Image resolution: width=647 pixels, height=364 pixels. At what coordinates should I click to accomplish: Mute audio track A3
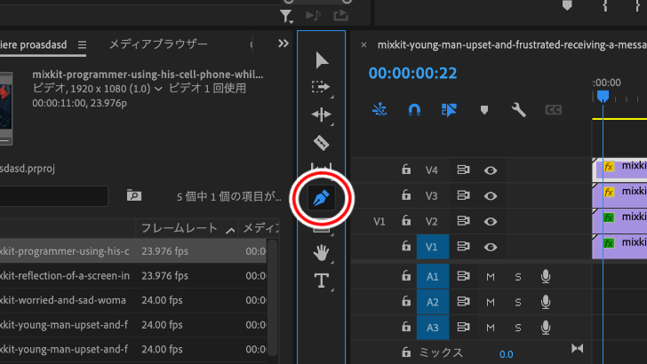(x=491, y=328)
